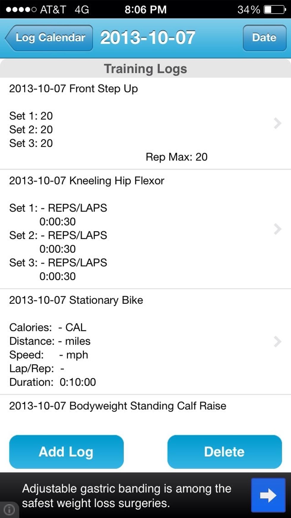The image size is (291, 518).
Task: Expand Front Step Up log chevron
Action: pyautogui.click(x=277, y=123)
